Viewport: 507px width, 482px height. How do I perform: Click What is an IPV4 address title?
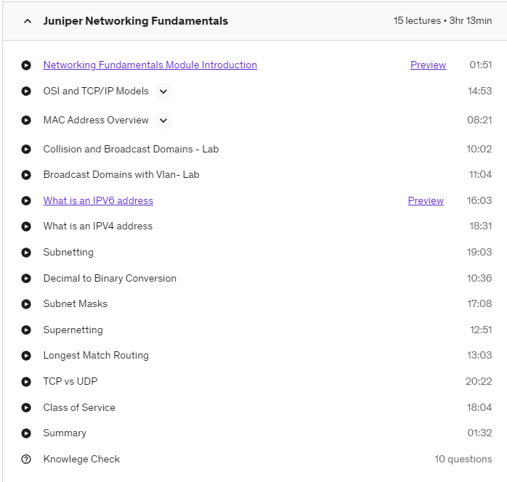(x=97, y=226)
